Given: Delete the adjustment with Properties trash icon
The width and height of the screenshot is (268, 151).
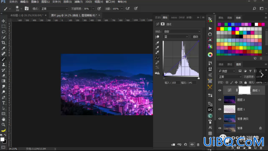Looking at the screenshot, I should pos(198,145).
